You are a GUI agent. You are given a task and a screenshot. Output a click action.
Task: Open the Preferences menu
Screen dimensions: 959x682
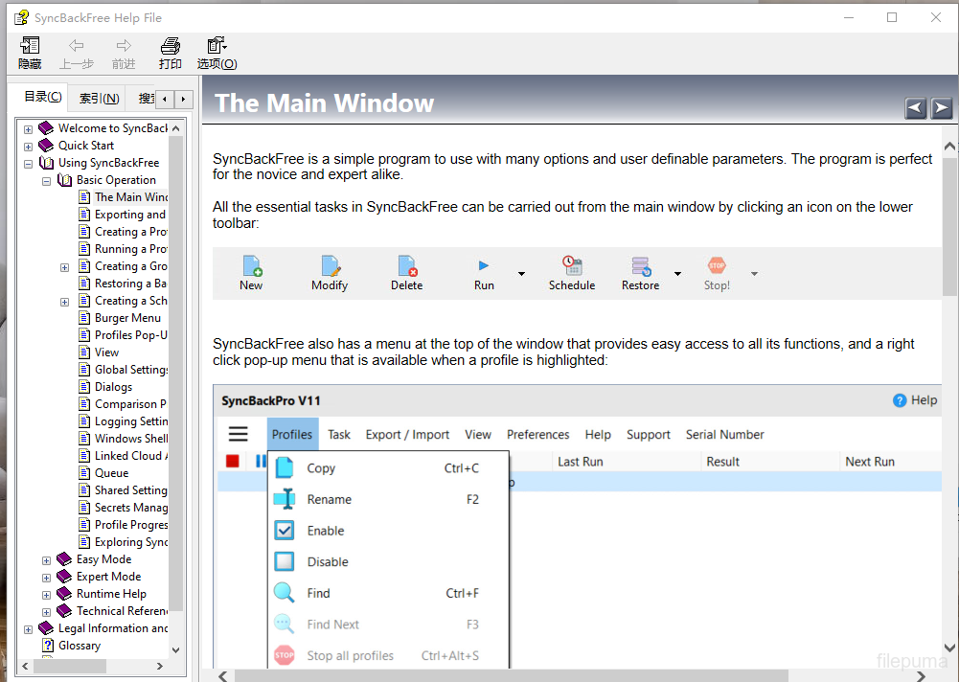(x=538, y=434)
